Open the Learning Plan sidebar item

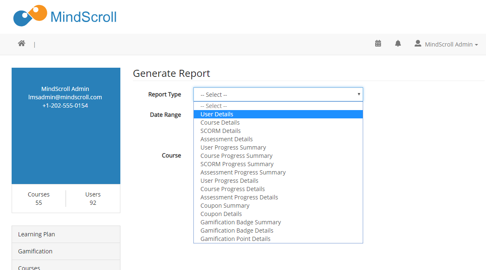pyautogui.click(x=66, y=234)
